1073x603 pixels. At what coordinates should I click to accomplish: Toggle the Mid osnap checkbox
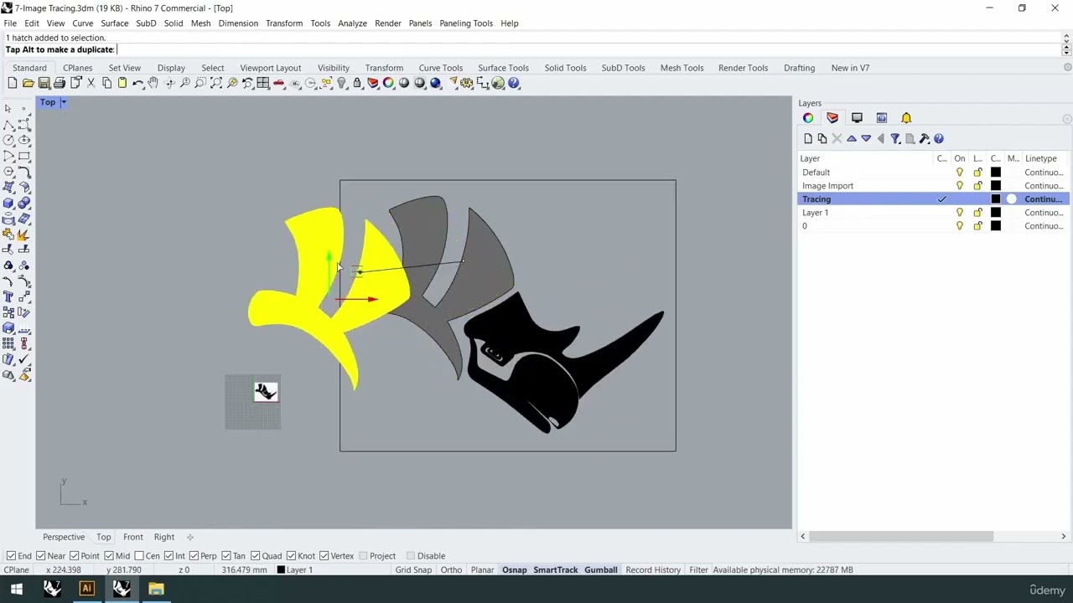109,556
